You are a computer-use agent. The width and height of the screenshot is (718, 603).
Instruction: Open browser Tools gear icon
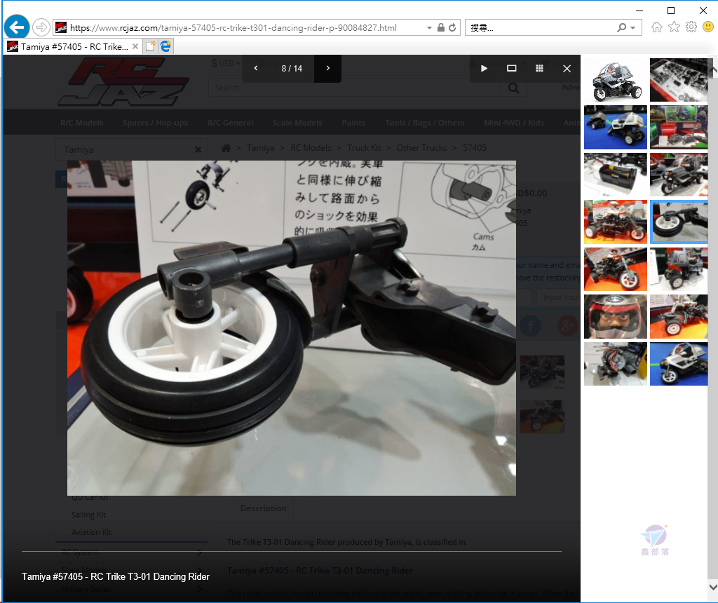[691, 27]
